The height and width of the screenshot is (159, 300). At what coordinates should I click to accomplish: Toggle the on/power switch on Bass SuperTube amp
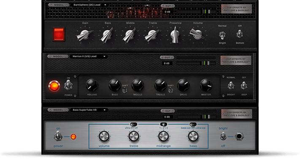click(x=58, y=137)
